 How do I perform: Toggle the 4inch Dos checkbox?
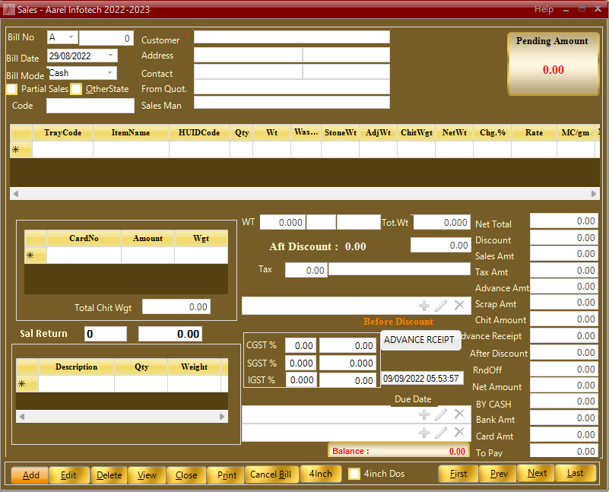(x=354, y=474)
